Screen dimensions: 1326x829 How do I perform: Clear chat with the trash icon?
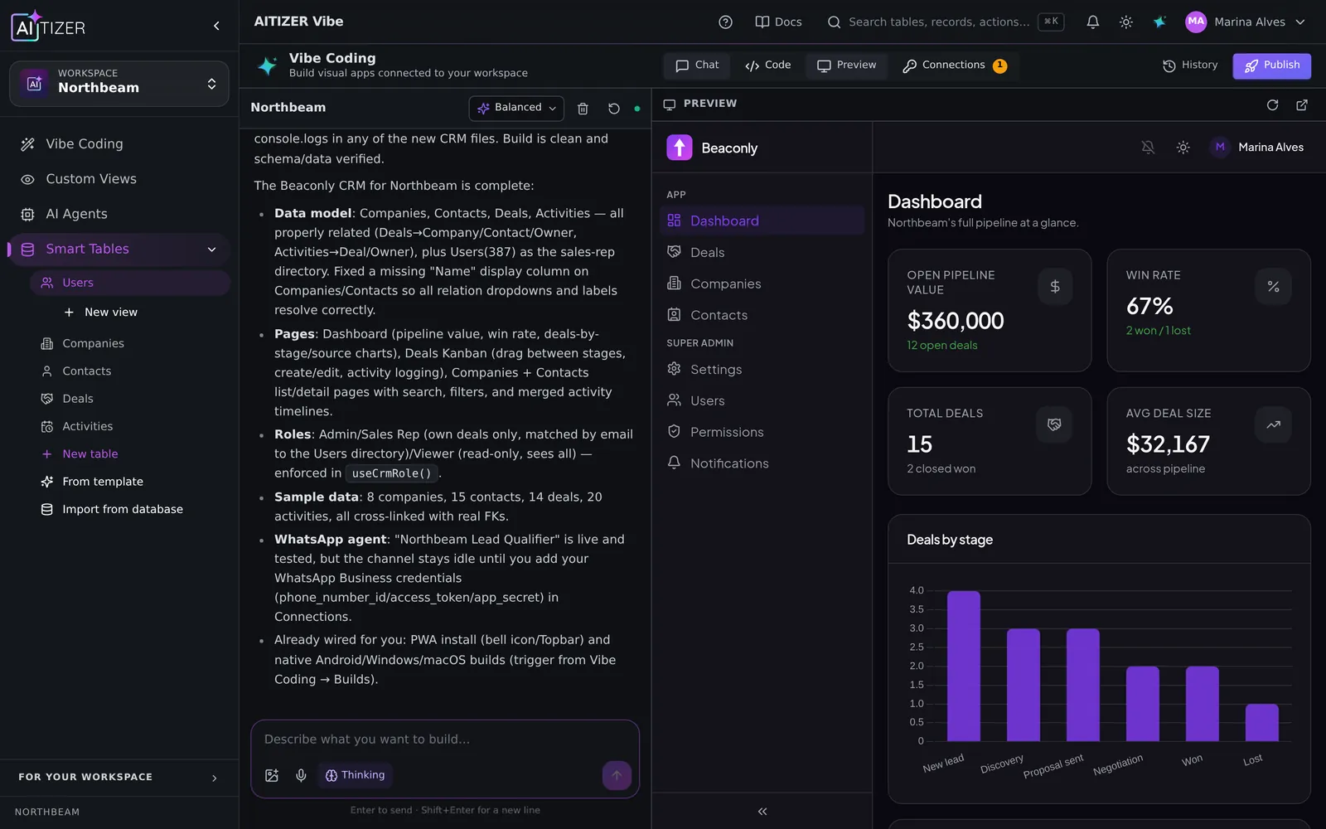coord(583,109)
